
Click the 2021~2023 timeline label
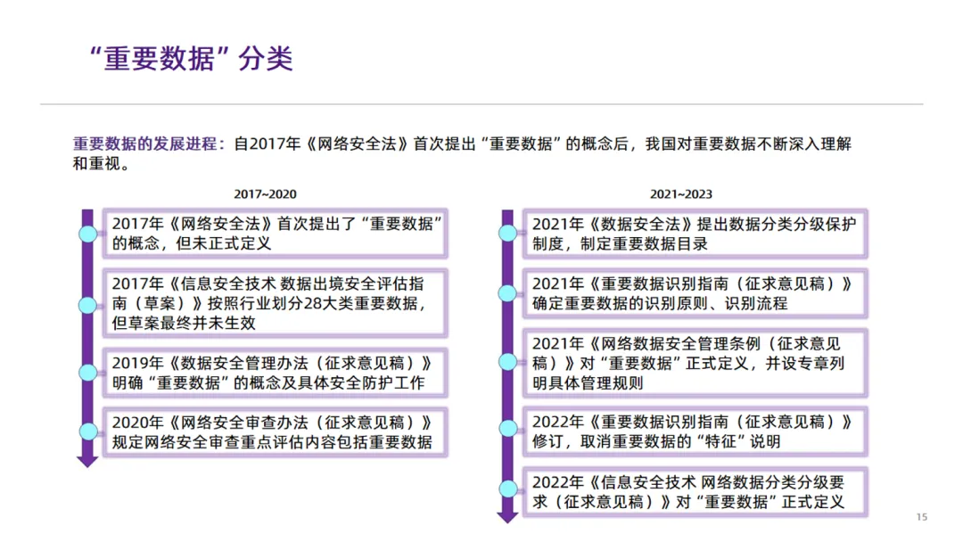[681, 194]
